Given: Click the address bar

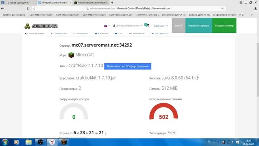Looking at the screenshot, I should click(129, 9).
